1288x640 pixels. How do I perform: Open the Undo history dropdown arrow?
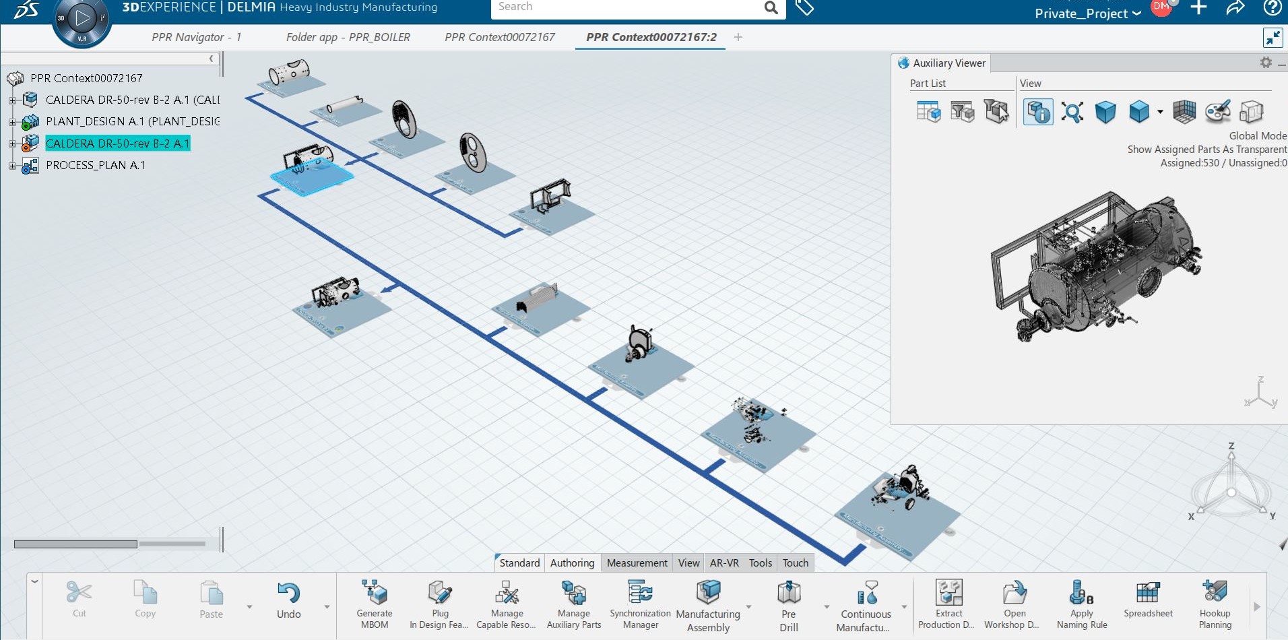tap(327, 607)
